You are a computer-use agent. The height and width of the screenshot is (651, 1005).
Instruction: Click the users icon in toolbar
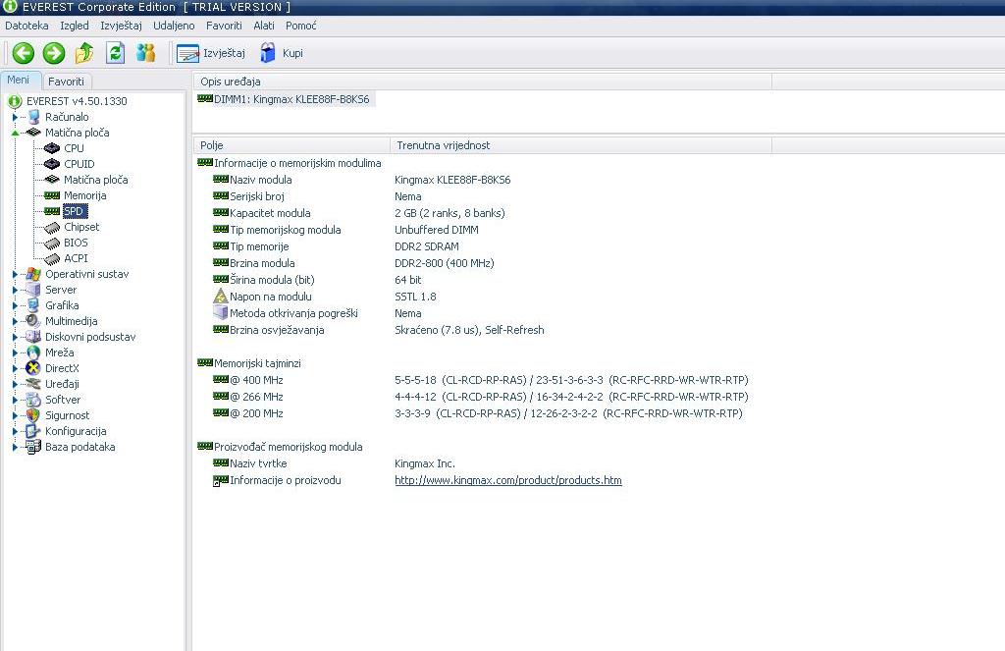145,53
